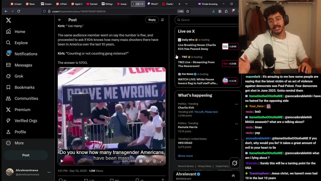The height and width of the screenshot is (181, 321).
Task: Open the list all tabs dropdown
Action: pos(186,4)
